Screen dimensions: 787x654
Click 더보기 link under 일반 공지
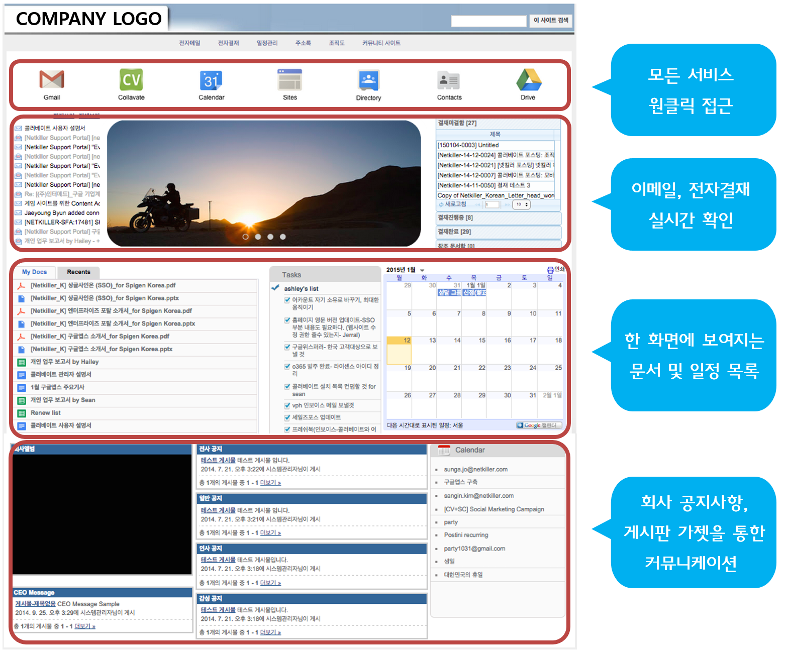(x=270, y=533)
